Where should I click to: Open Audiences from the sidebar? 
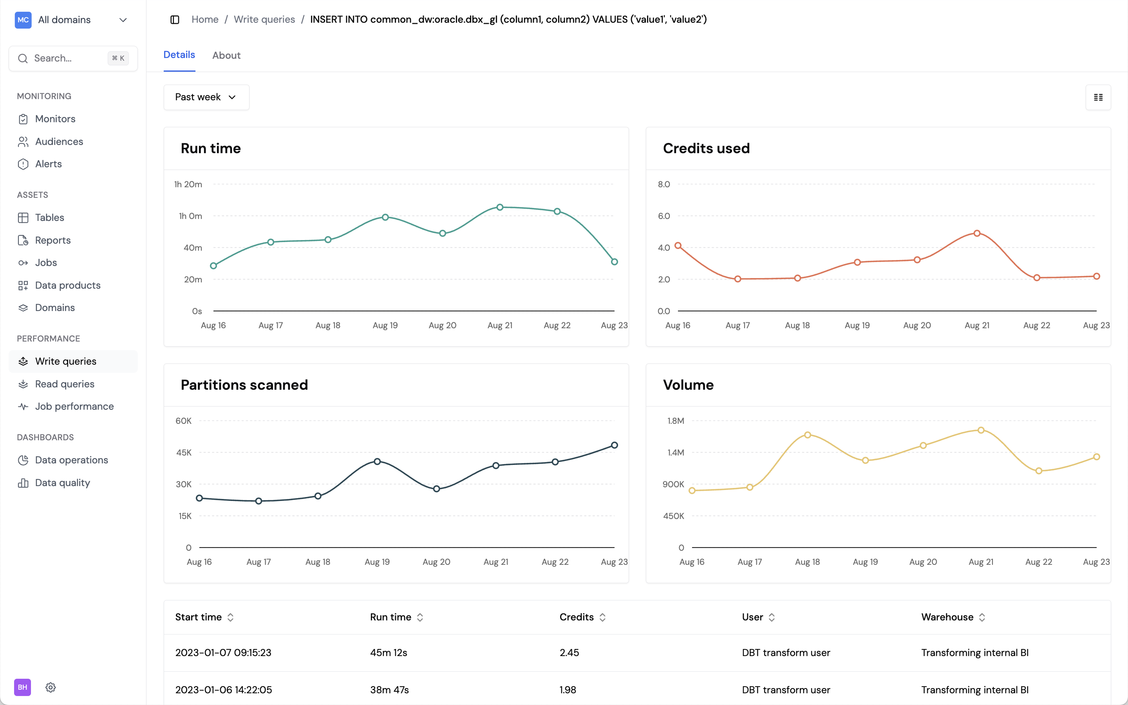[24, 141]
